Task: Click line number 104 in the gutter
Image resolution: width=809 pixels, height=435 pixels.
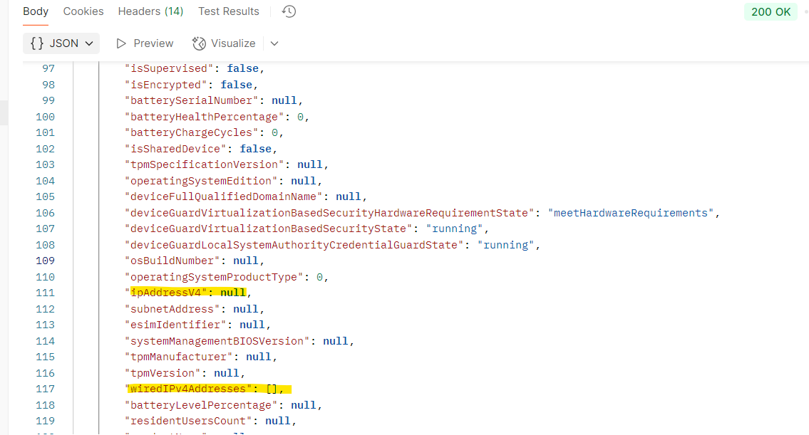Action: (46, 181)
